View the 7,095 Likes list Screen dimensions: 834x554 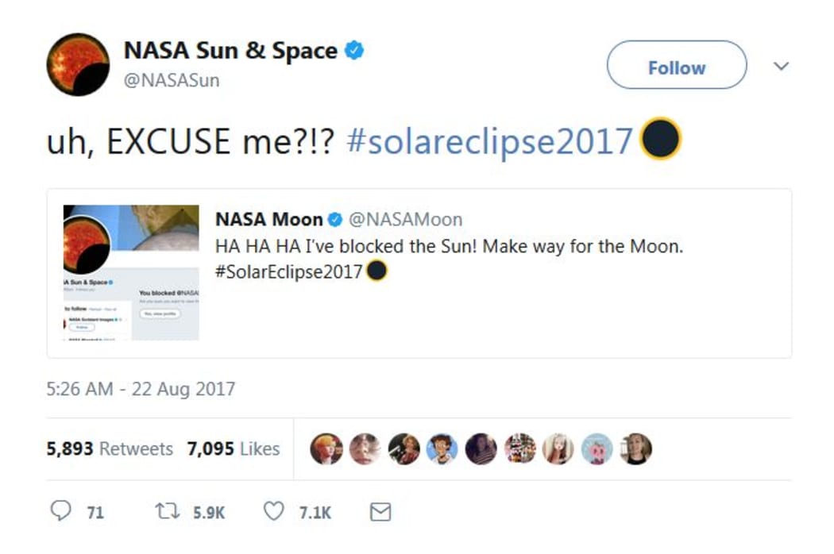[x=233, y=448]
